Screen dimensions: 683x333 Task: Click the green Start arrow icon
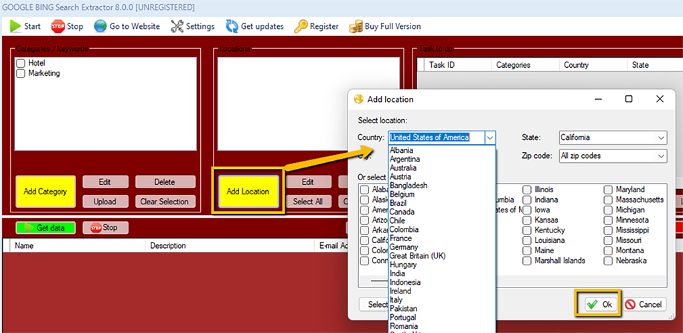[x=15, y=26]
